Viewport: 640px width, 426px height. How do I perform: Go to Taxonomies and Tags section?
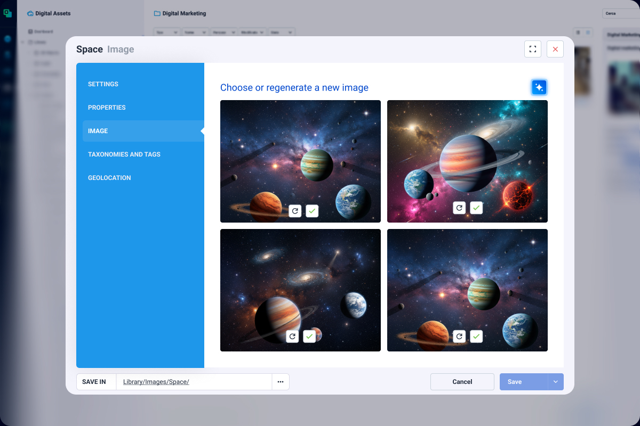(x=124, y=154)
